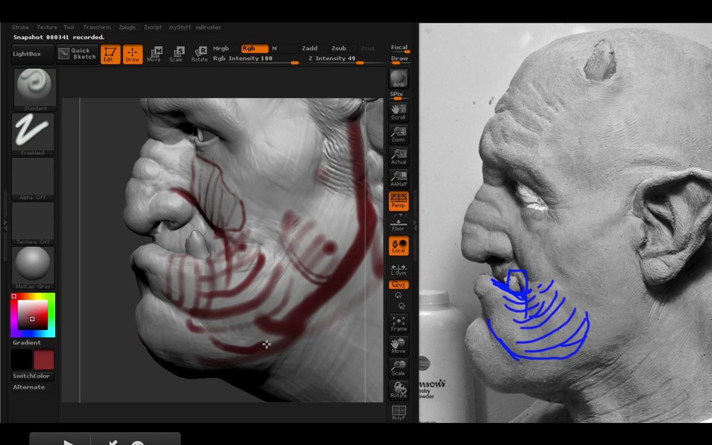712x445 pixels.
Task: Click the AAHalf view icon
Action: pos(399,179)
